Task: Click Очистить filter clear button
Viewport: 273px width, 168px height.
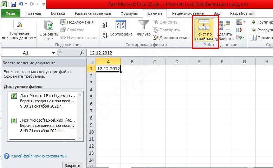Action: click(x=165, y=22)
